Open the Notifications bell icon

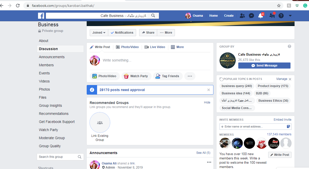pos(260,16)
